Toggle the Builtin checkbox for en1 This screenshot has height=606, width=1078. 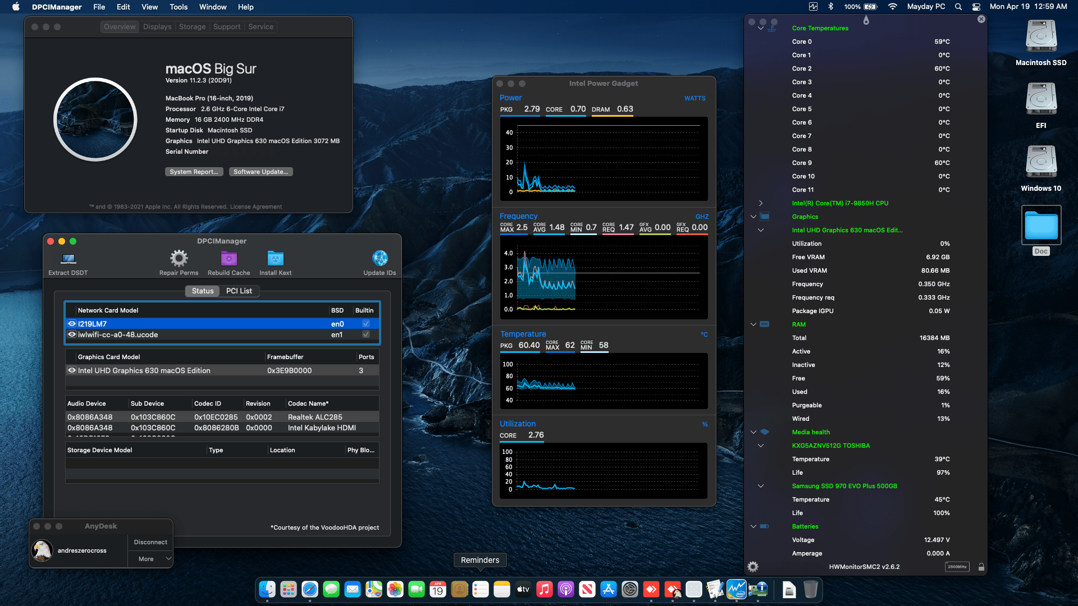click(x=366, y=334)
